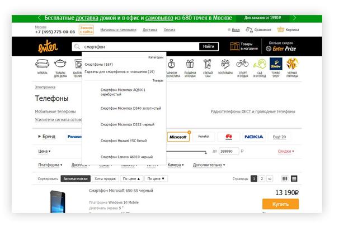Open the Цена dropdown

pos(44,151)
